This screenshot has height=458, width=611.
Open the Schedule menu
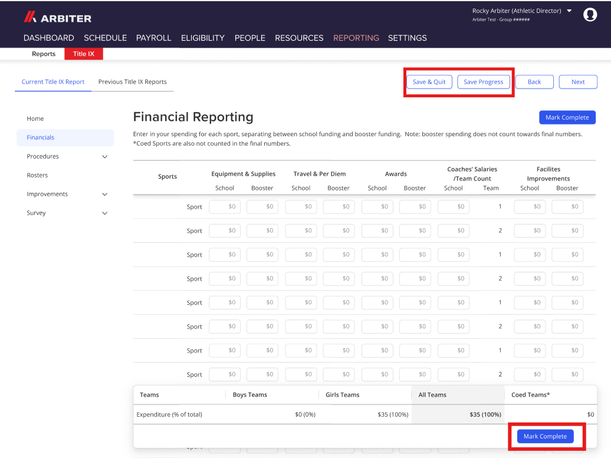tap(105, 38)
